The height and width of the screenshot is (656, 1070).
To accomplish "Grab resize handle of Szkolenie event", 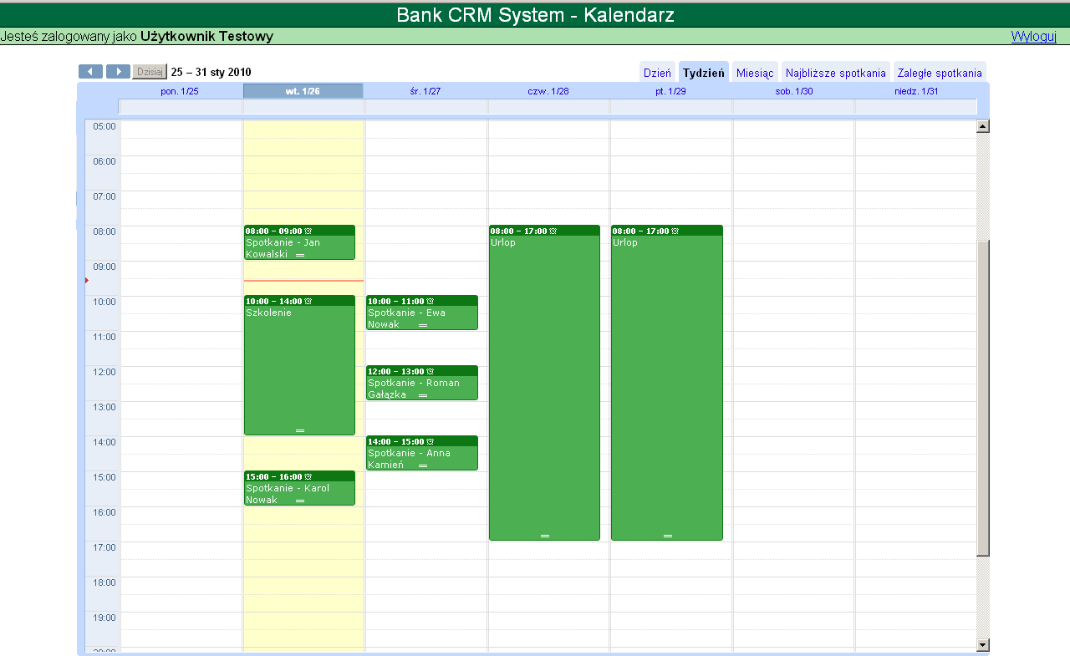I will [x=300, y=430].
